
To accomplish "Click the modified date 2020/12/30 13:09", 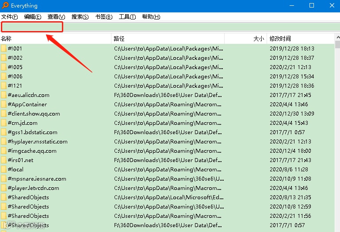I will point(292,114).
